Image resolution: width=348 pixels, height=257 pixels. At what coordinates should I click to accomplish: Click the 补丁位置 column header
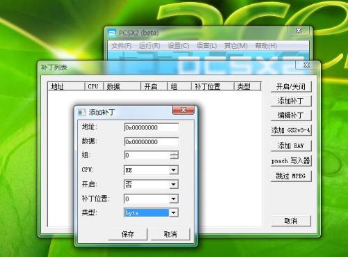pyautogui.click(x=212, y=86)
